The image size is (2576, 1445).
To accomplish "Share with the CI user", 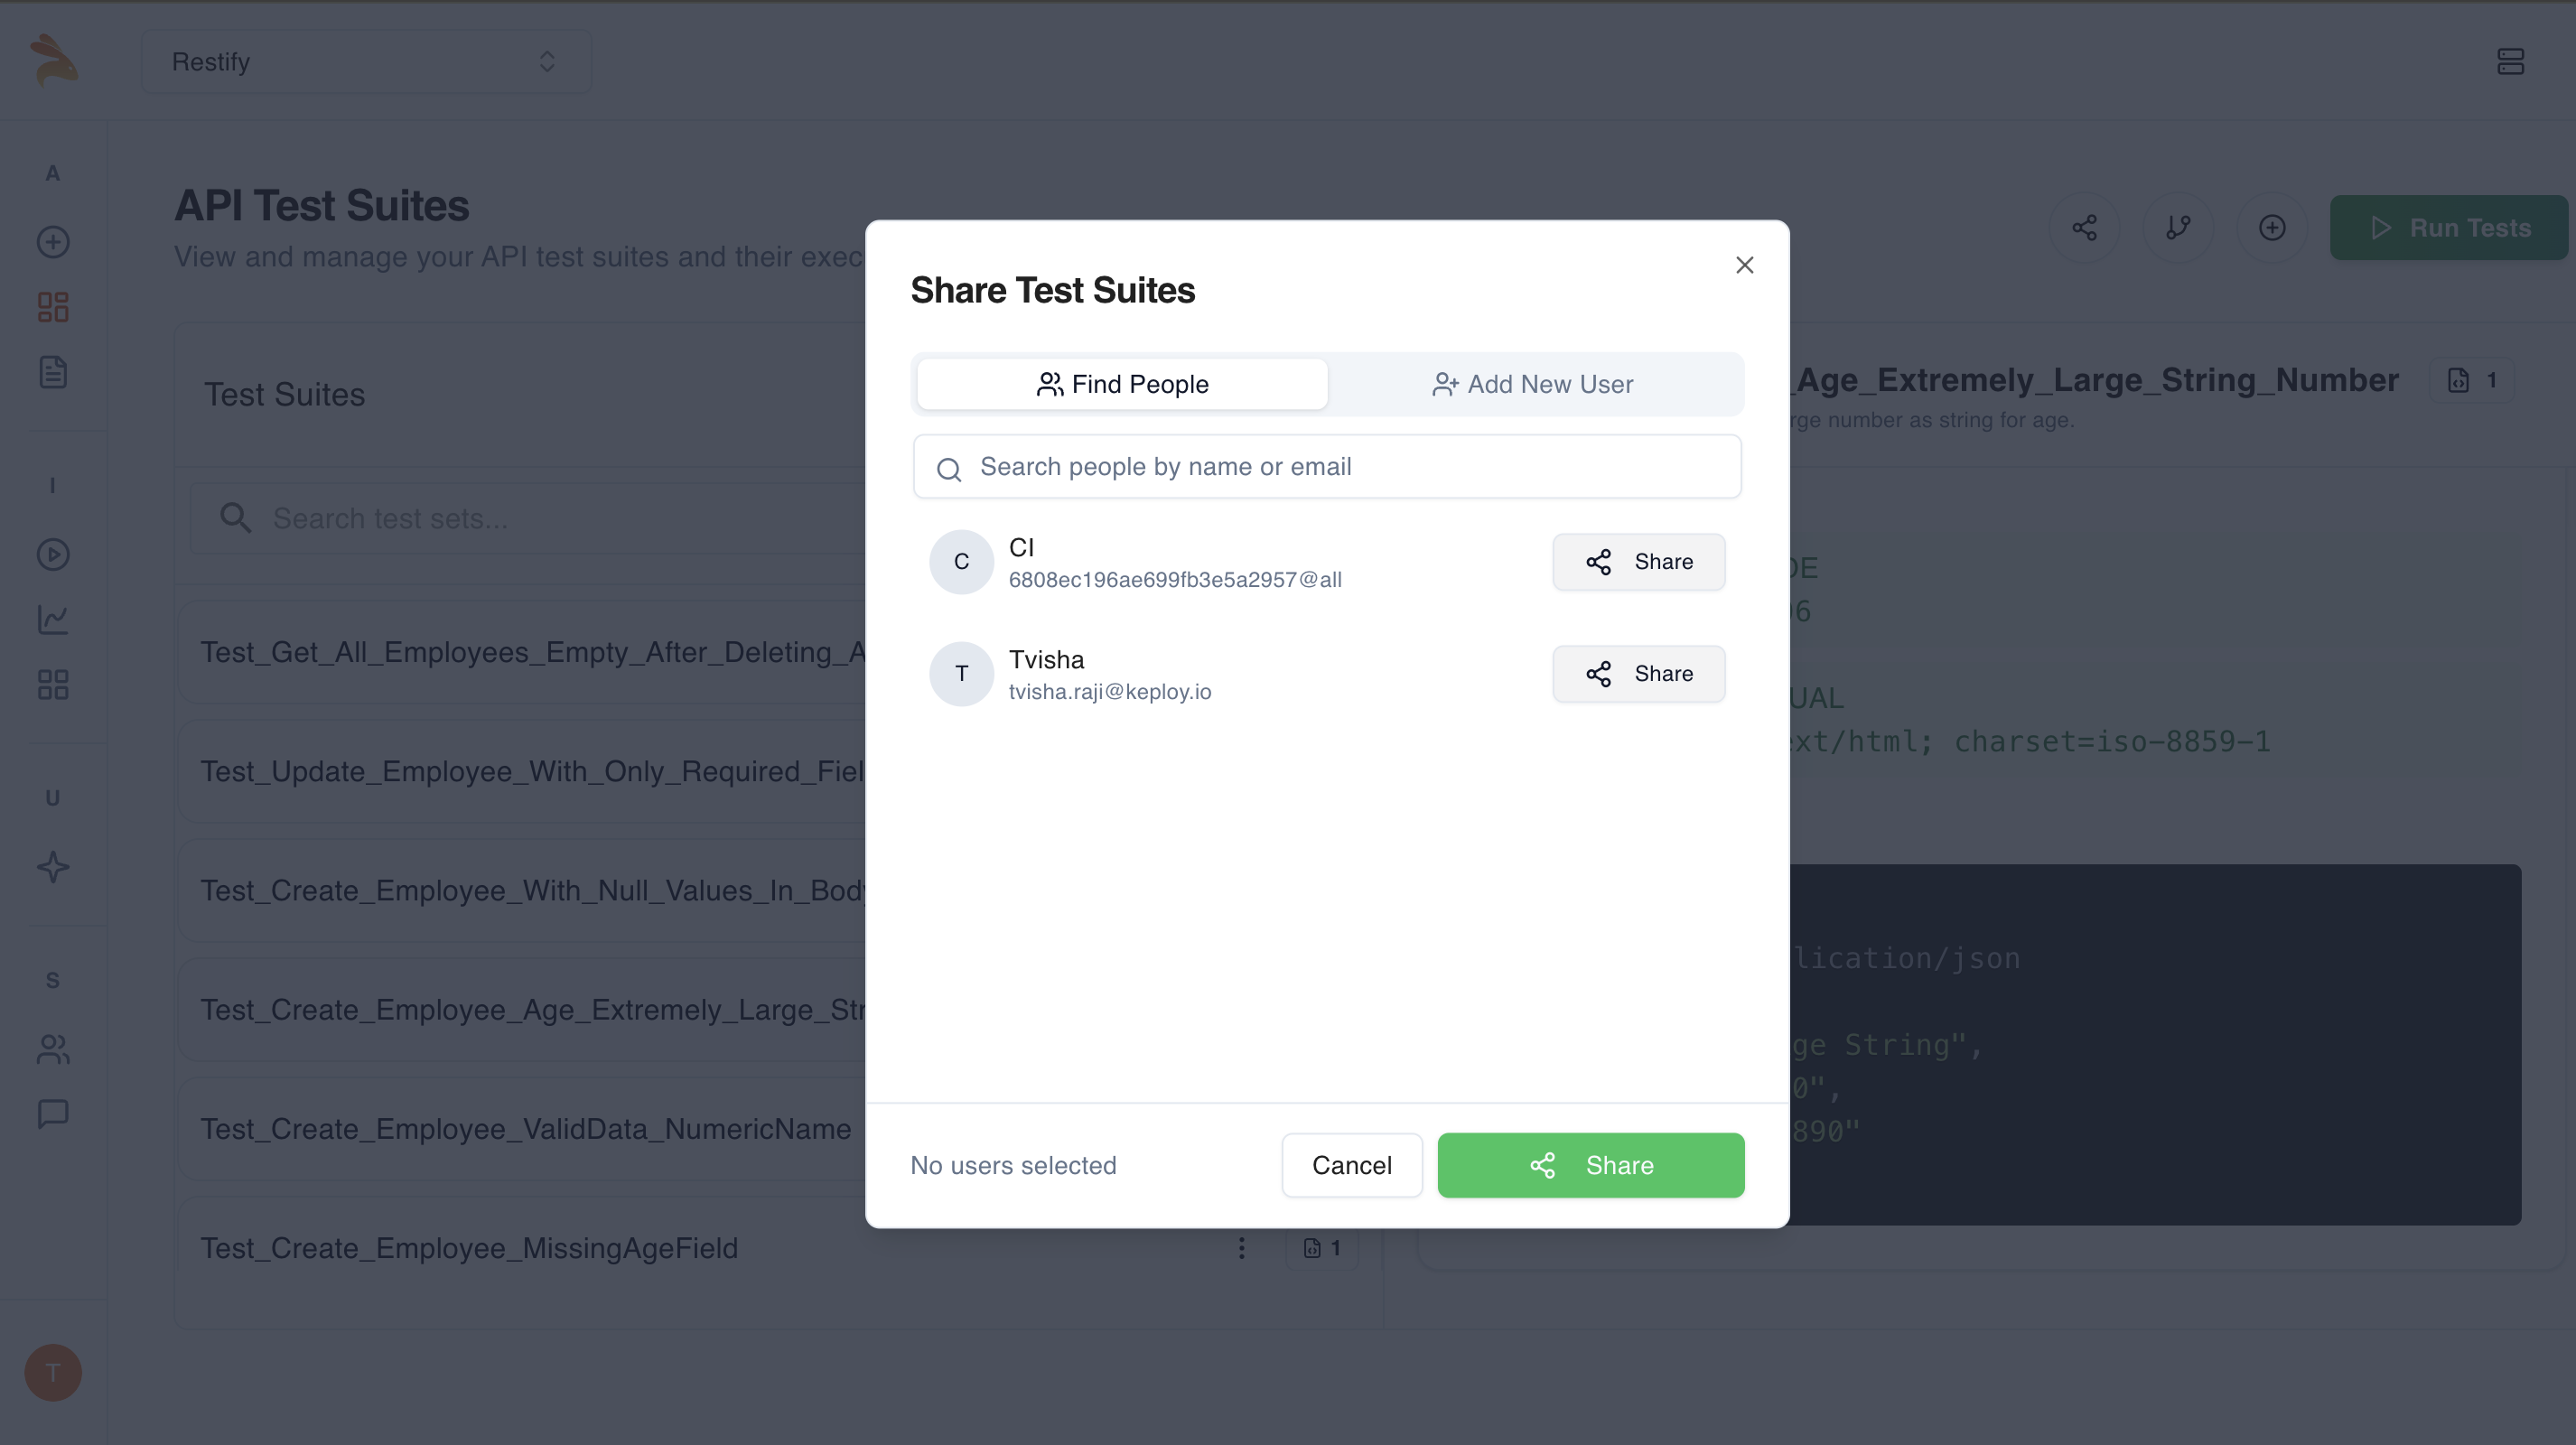I will click(1638, 562).
